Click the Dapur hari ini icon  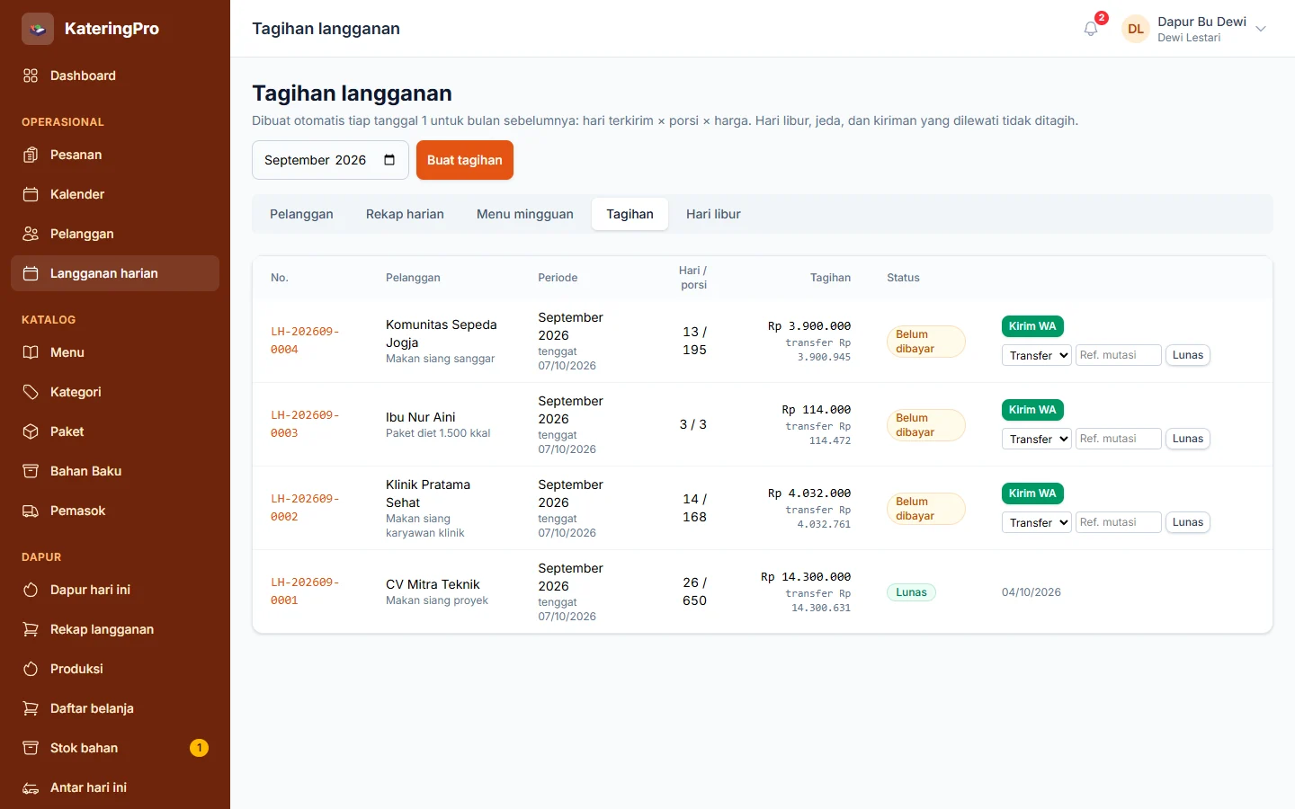[31, 590]
